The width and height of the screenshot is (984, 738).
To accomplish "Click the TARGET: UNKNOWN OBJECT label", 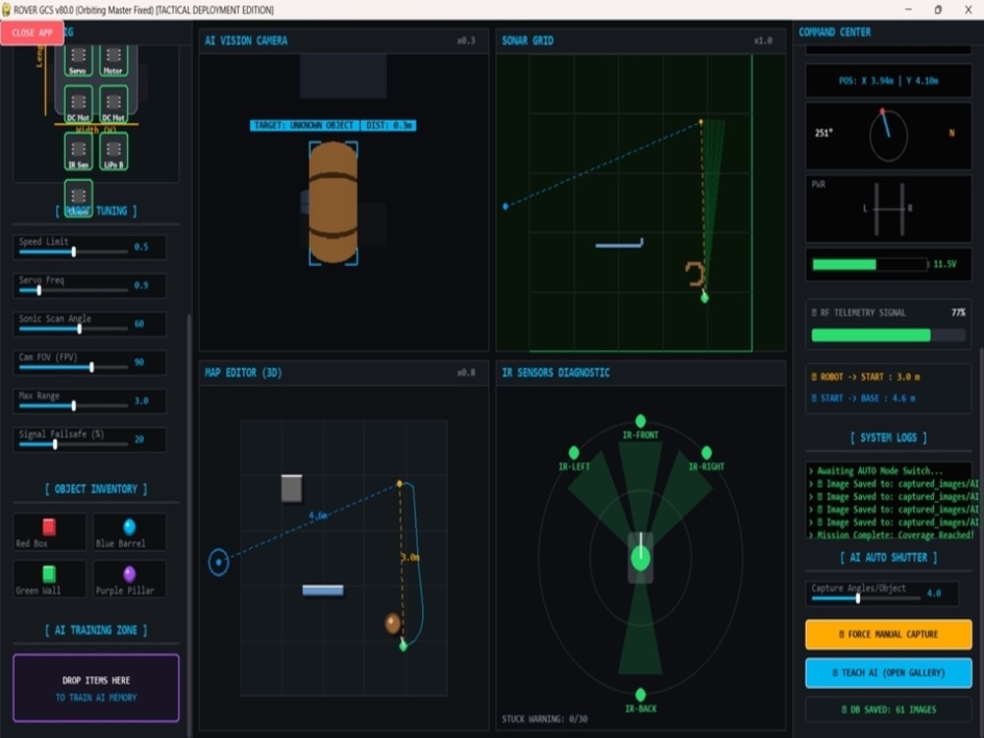I will pyautogui.click(x=304, y=126).
